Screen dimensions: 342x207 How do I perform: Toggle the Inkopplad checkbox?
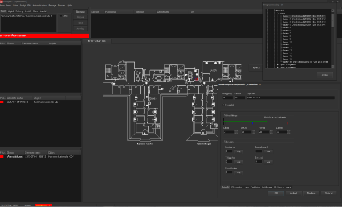pyautogui.click(x=223, y=105)
